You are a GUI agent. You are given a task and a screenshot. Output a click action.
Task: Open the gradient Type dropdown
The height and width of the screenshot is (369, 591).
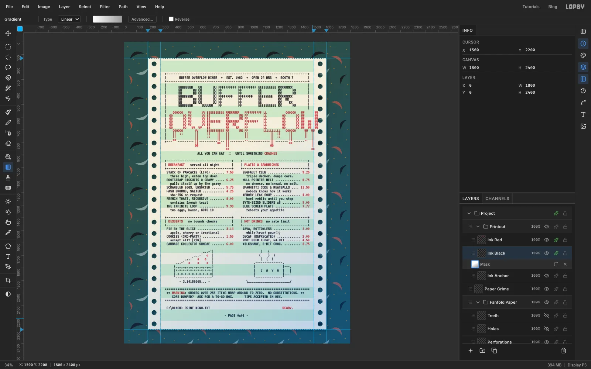point(70,19)
